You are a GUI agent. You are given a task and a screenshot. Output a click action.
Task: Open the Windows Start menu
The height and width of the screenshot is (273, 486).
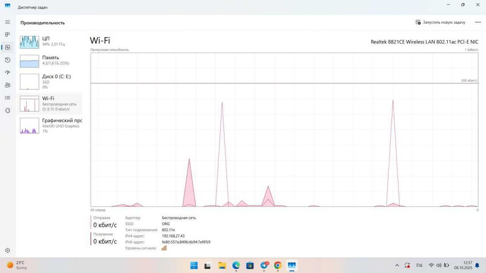click(x=194, y=266)
